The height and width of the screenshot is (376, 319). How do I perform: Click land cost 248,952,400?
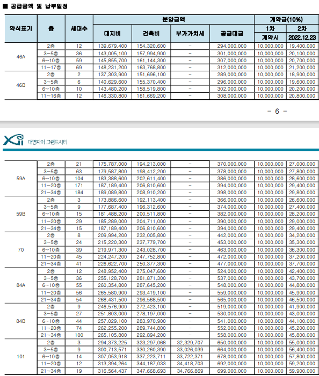(x=112, y=271)
